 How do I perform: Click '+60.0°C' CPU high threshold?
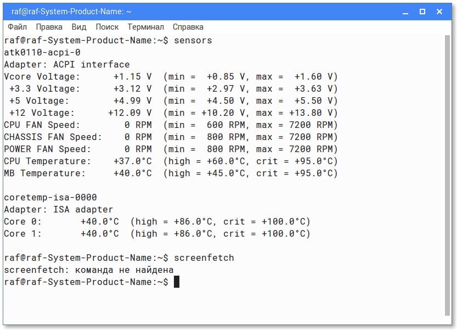click(x=226, y=161)
